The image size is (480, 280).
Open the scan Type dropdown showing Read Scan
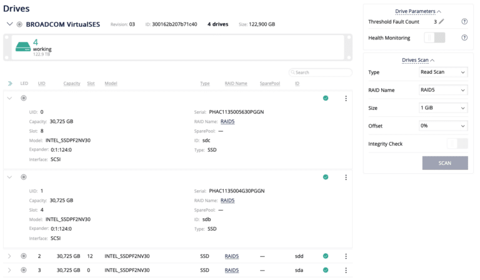(x=443, y=72)
